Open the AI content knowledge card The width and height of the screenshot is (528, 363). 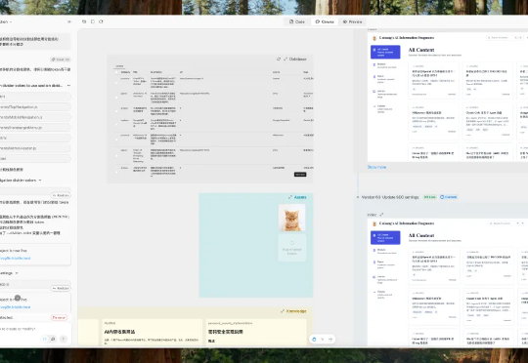(x=153, y=333)
